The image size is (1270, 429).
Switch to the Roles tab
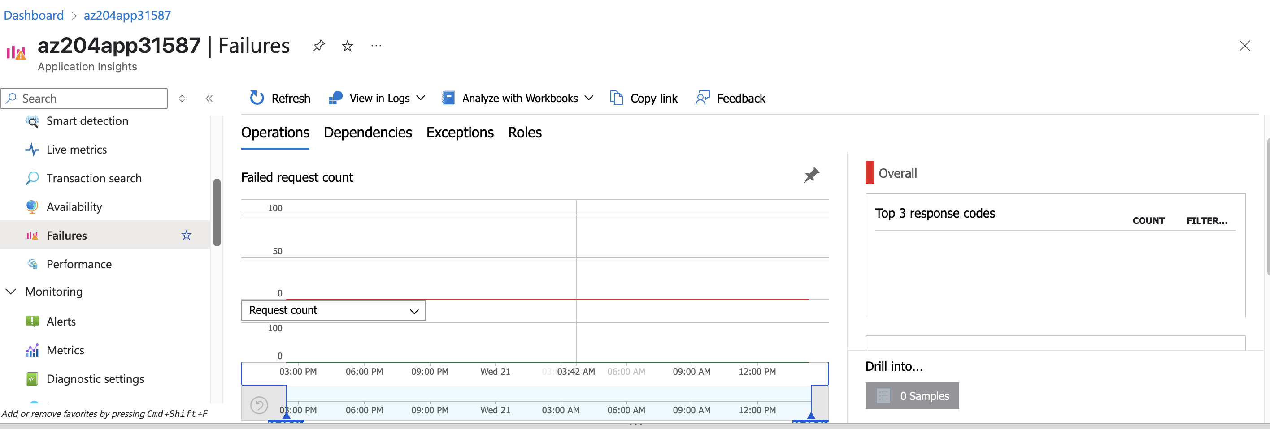(x=525, y=133)
